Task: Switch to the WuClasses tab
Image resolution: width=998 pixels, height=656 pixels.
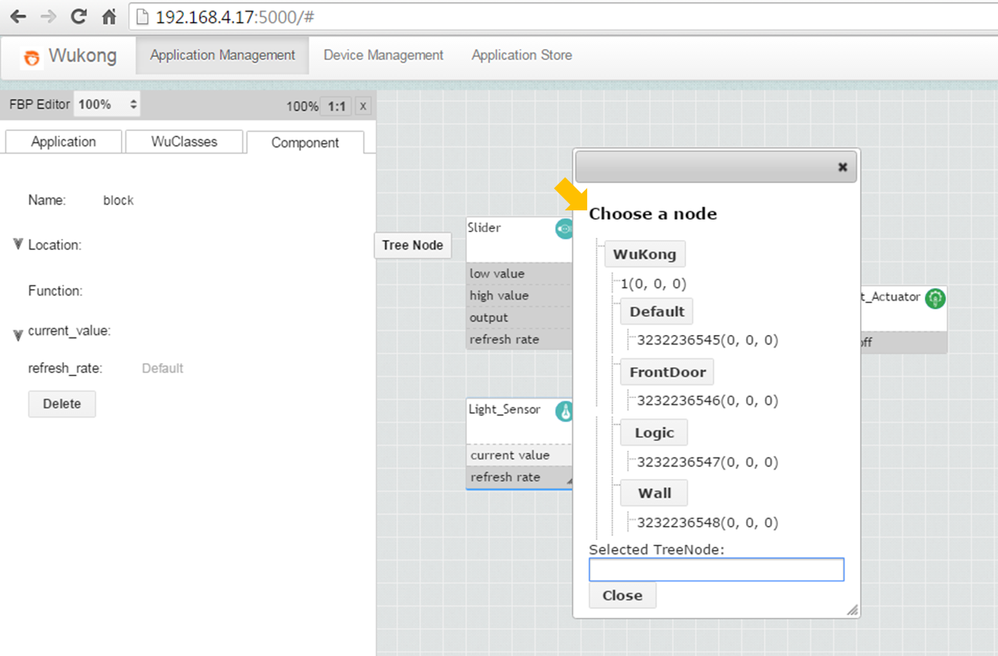Action: pos(185,142)
